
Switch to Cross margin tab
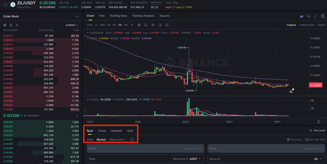pos(102,131)
